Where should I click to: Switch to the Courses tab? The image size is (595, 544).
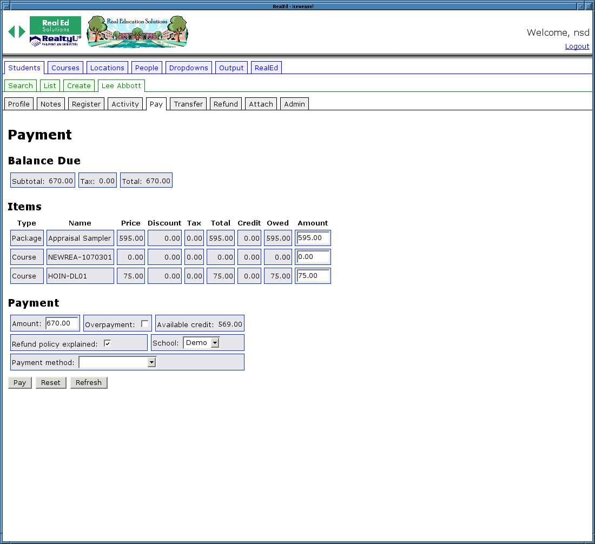[x=65, y=68]
